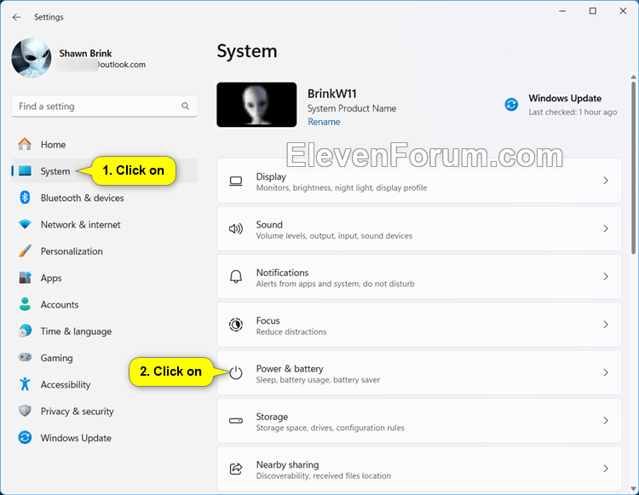Open Personalization settings category

pos(104,251)
